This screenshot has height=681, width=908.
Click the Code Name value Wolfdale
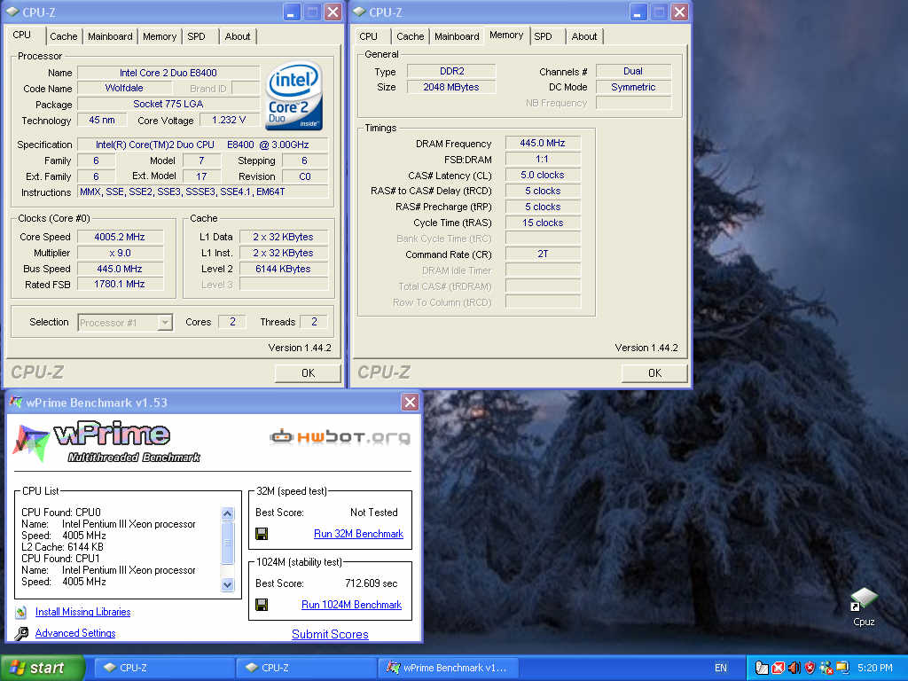pos(124,88)
